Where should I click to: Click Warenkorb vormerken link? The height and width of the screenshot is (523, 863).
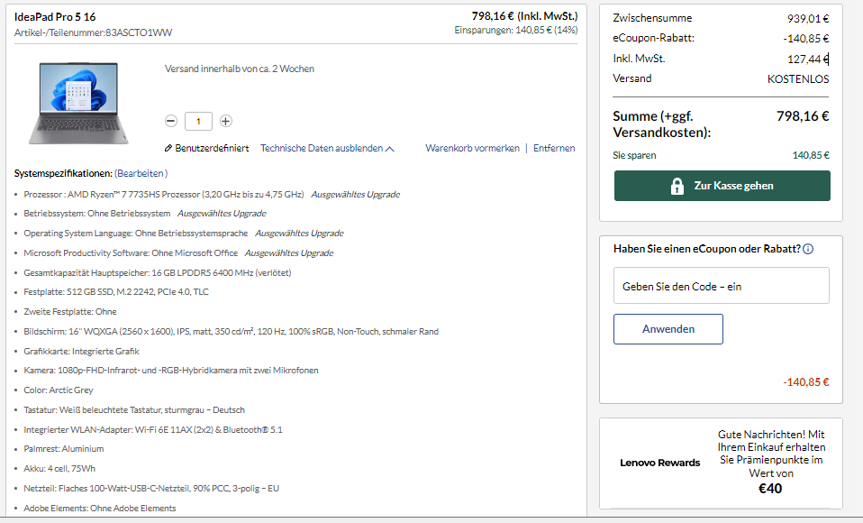click(x=472, y=148)
